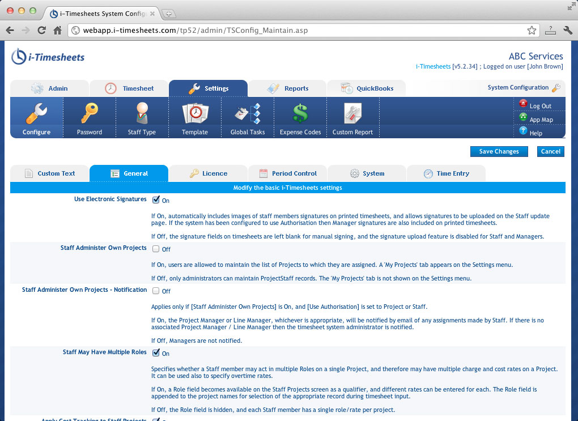Viewport: 578px width, 421px height.
Task: Open a new browser tab
Action: tap(168, 14)
